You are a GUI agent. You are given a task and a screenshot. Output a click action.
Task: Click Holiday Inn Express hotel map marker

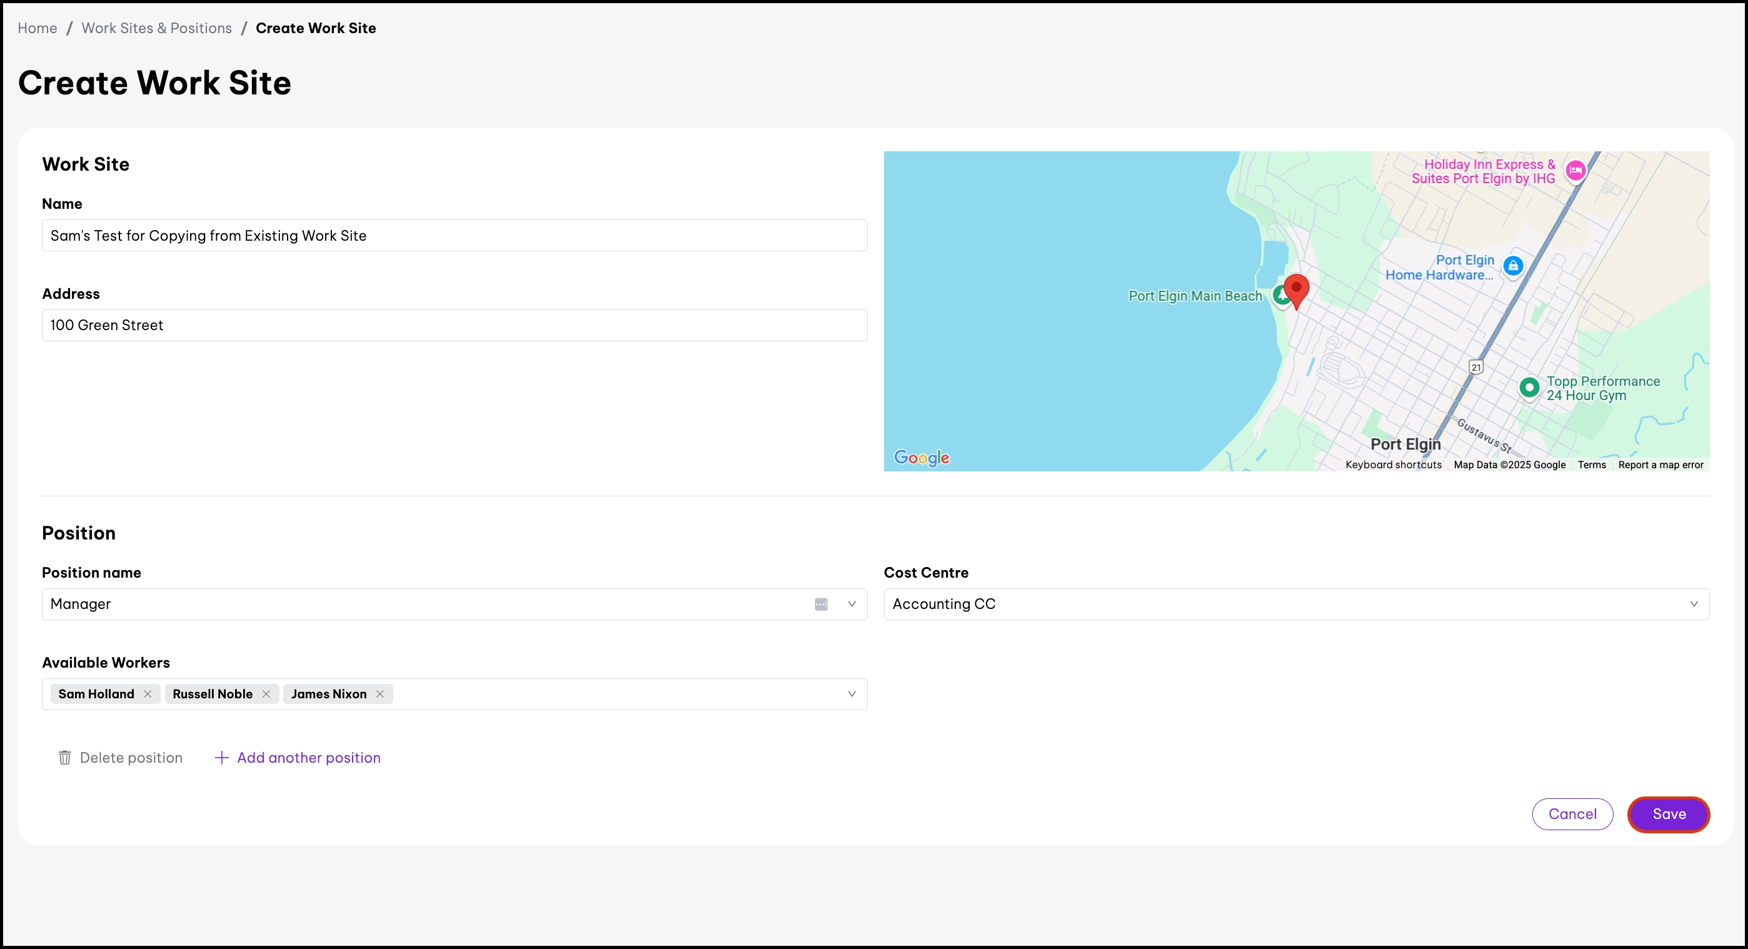click(x=1575, y=170)
